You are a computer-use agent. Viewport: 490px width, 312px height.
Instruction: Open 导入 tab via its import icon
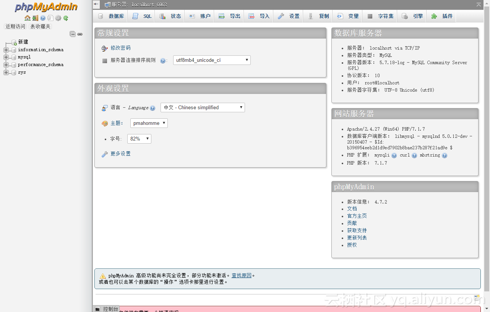251,16
